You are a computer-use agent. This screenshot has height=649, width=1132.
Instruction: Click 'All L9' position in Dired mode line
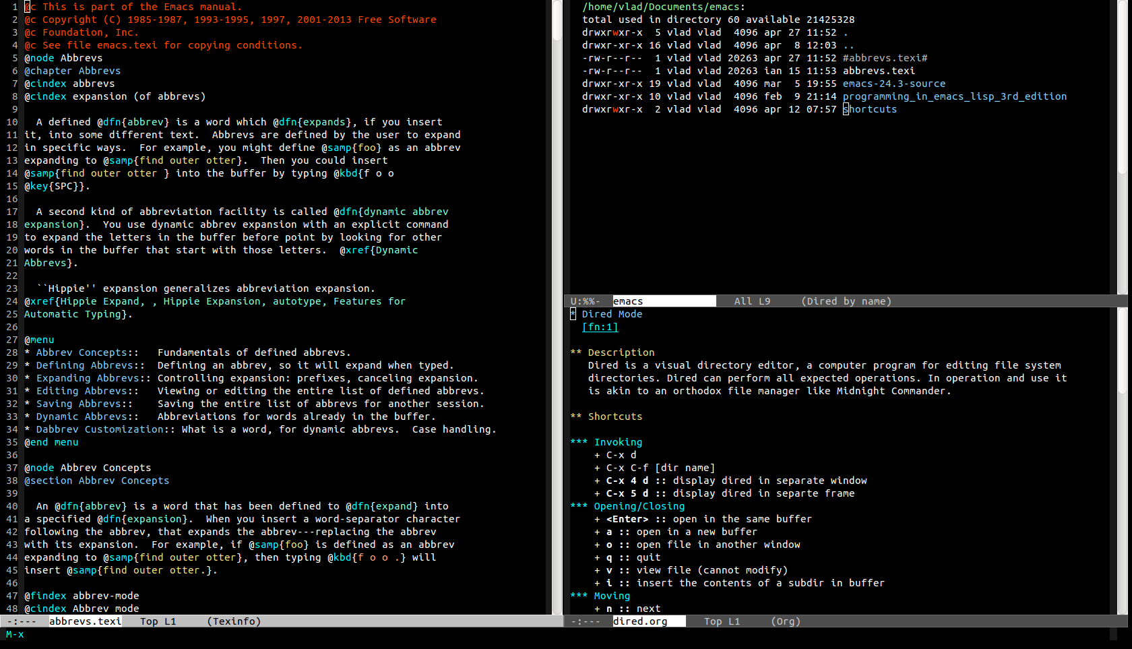[752, 301]
